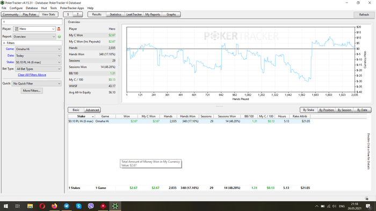Image resolution: width=376 pixels, height=211 pixels.
Task: Open the Database menu
Action: [32, 8]
